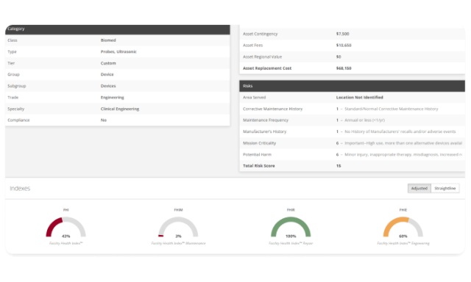Viewport: 471px width, 282px height.
Task: Click the Potential Harm label
Action: tap(257, 155)
